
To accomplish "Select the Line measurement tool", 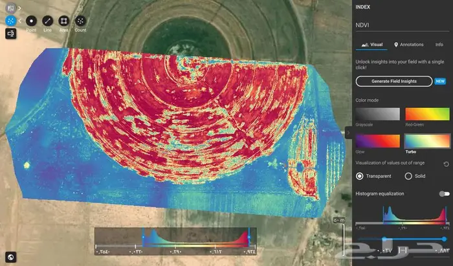I will (x=47, y=21).
